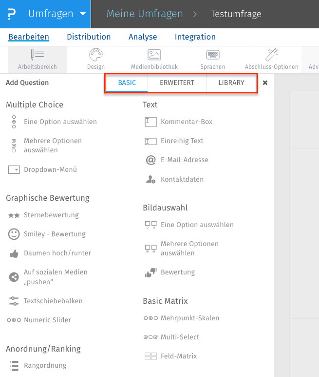Open Abschluss-Optionen wand icon
This screenshot has width=319, height=377.
click(271, 55)
